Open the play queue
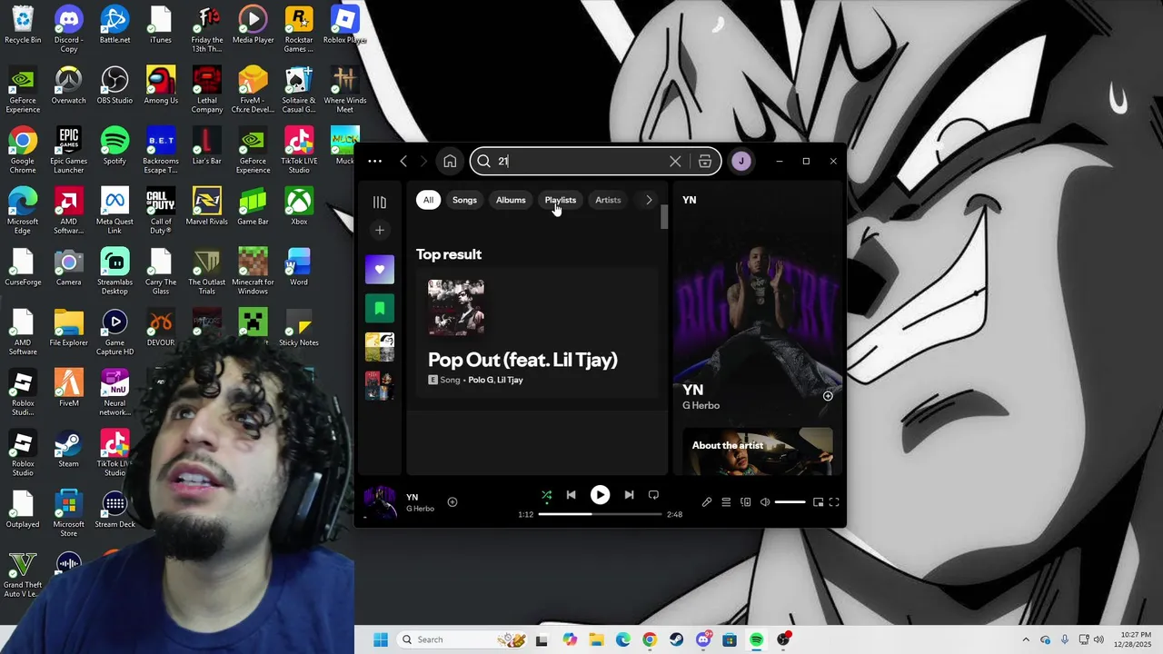This screenshot has height=654, width=1163. 726,502
